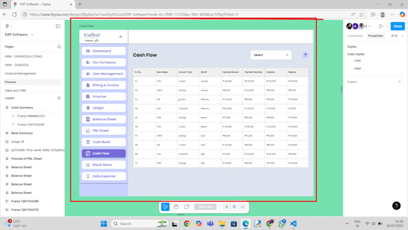Click the Ledger sidebar item in design

(104, 108)
